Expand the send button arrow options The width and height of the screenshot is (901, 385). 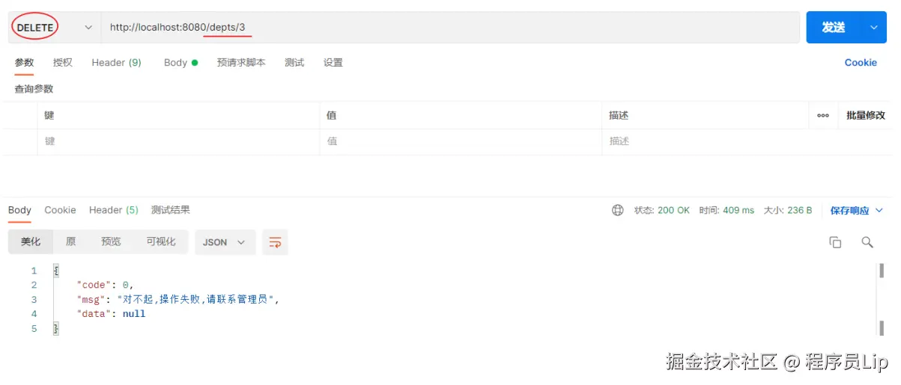pyautogui.click(x=873, y=27)
